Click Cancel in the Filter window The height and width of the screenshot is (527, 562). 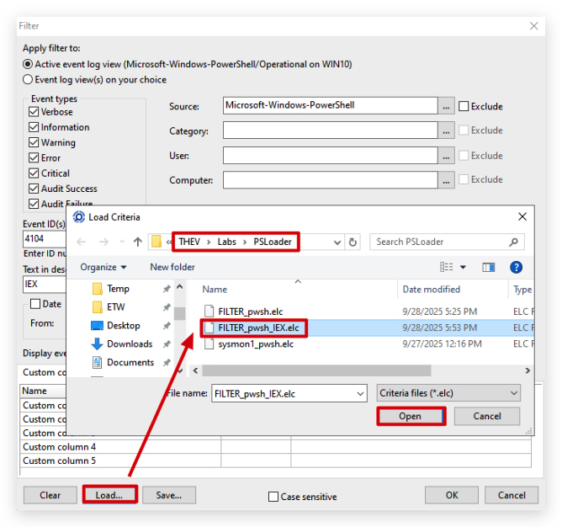click(x=512, y=495)
